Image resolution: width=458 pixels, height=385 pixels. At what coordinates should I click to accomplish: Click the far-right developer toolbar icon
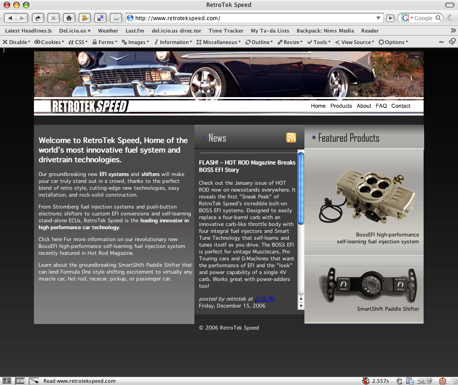[452, 42]
